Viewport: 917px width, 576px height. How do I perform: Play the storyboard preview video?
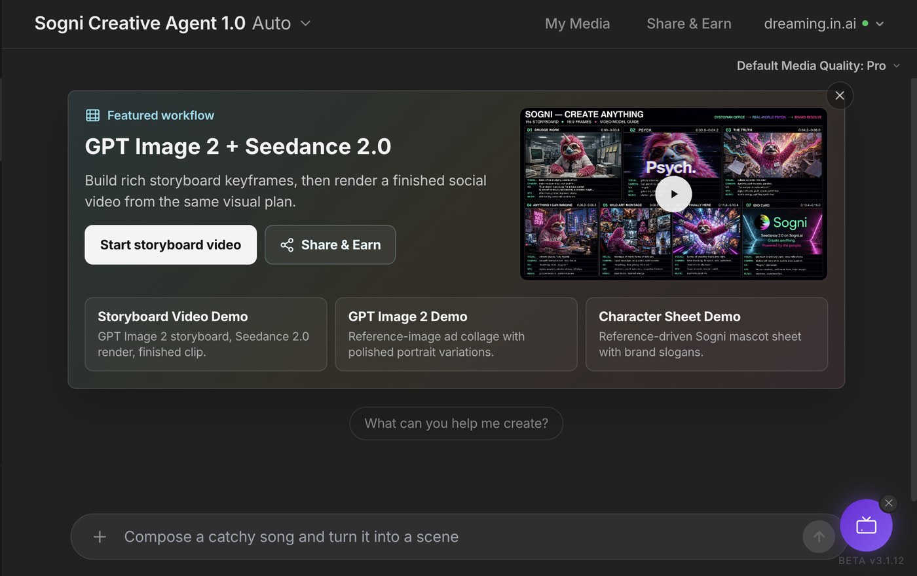pos(674,194)
